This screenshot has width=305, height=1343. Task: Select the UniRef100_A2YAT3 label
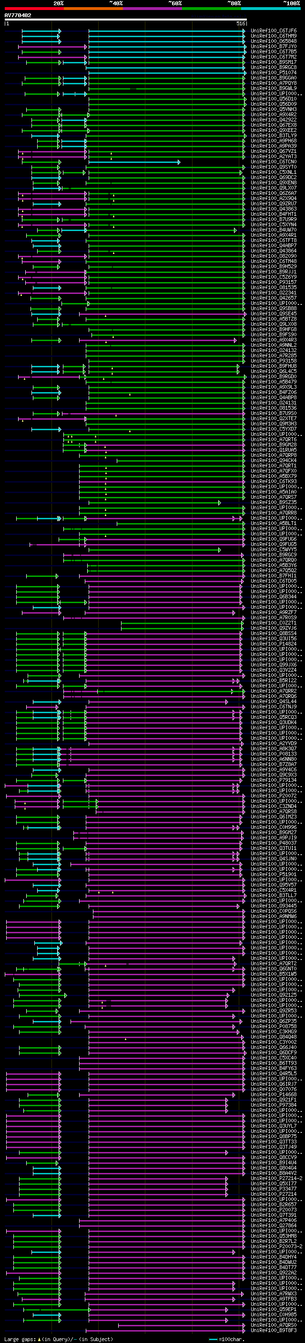(x=274, y=156)
